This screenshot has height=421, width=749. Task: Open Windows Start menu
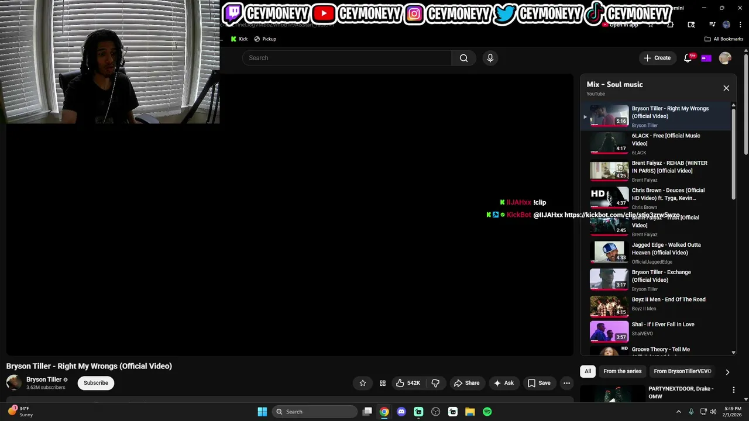262,412
